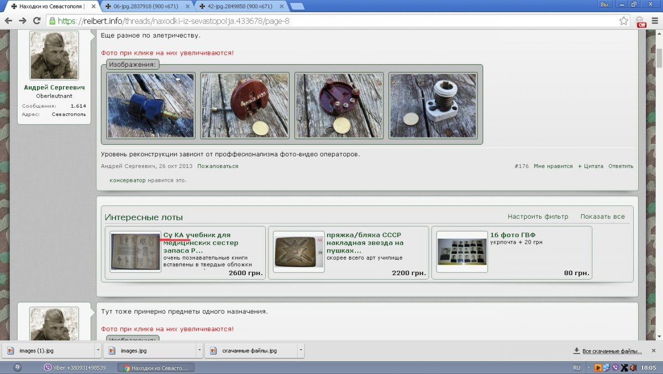Open the Chrome menu icon
The image size is (663, 374).
tap(656, 20)
